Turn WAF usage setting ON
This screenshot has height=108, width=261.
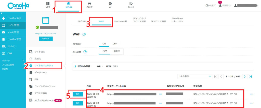pos(104,43)
